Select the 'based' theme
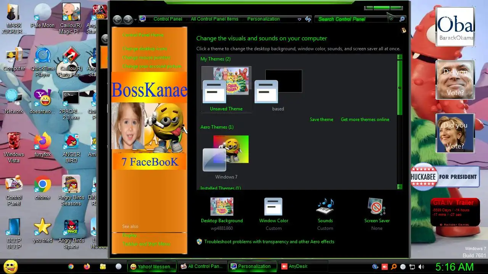The height and width of the screenshot is (274, 488). [x=278, y=89]
